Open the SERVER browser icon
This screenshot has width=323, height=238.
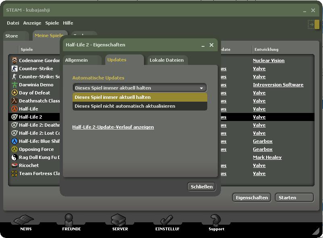coord(118,220)
